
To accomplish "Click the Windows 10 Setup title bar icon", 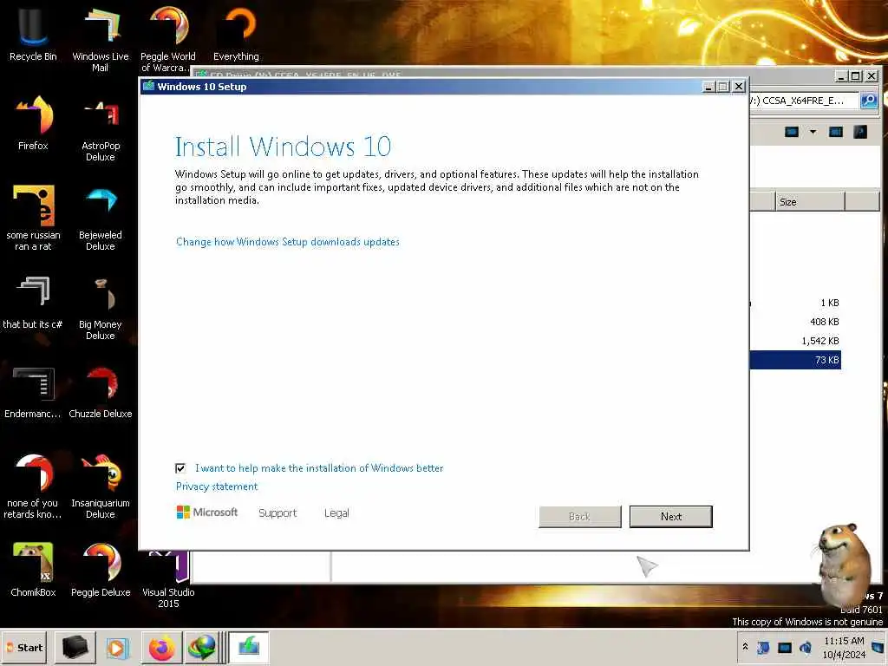I will click(x=148, y=86).
